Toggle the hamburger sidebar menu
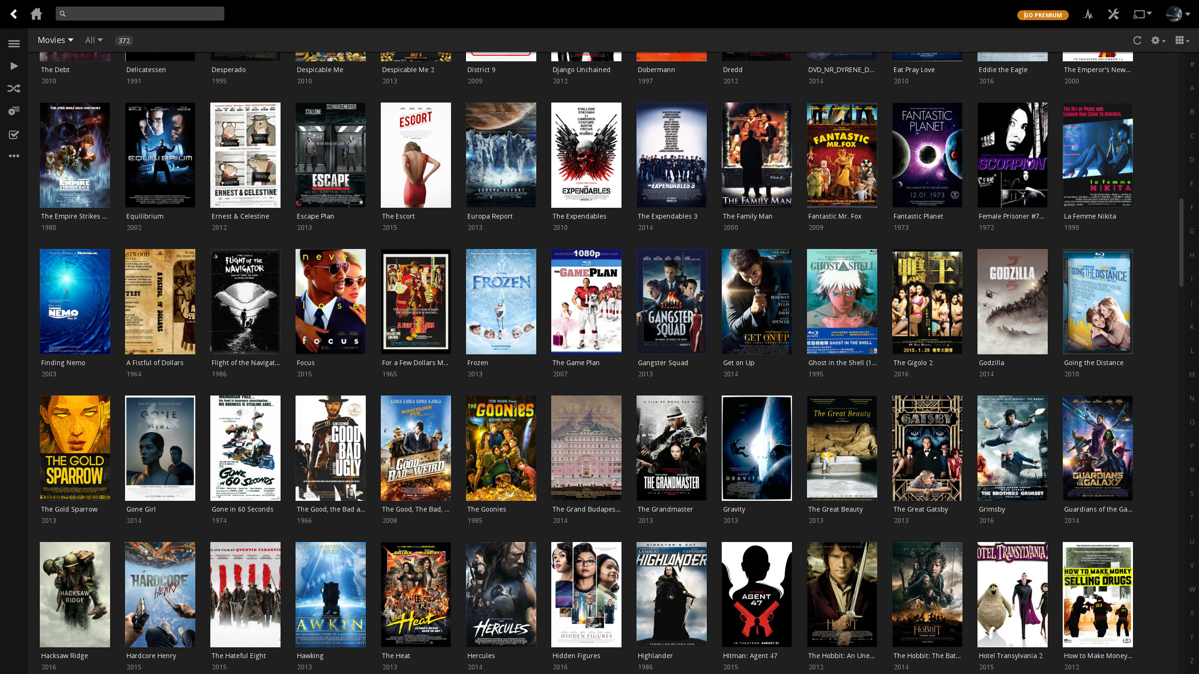Viewport: 1199px width, 674px height. 14,44
